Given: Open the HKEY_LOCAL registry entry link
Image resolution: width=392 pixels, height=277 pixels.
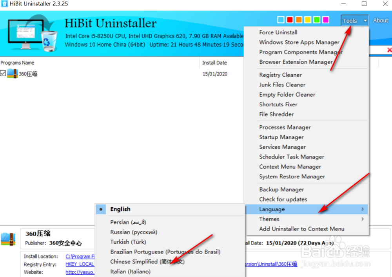Looking at the screenshot, I should point(80,264).
